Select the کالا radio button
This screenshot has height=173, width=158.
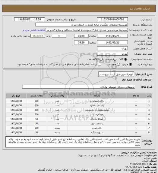click(x=125, y=59)
